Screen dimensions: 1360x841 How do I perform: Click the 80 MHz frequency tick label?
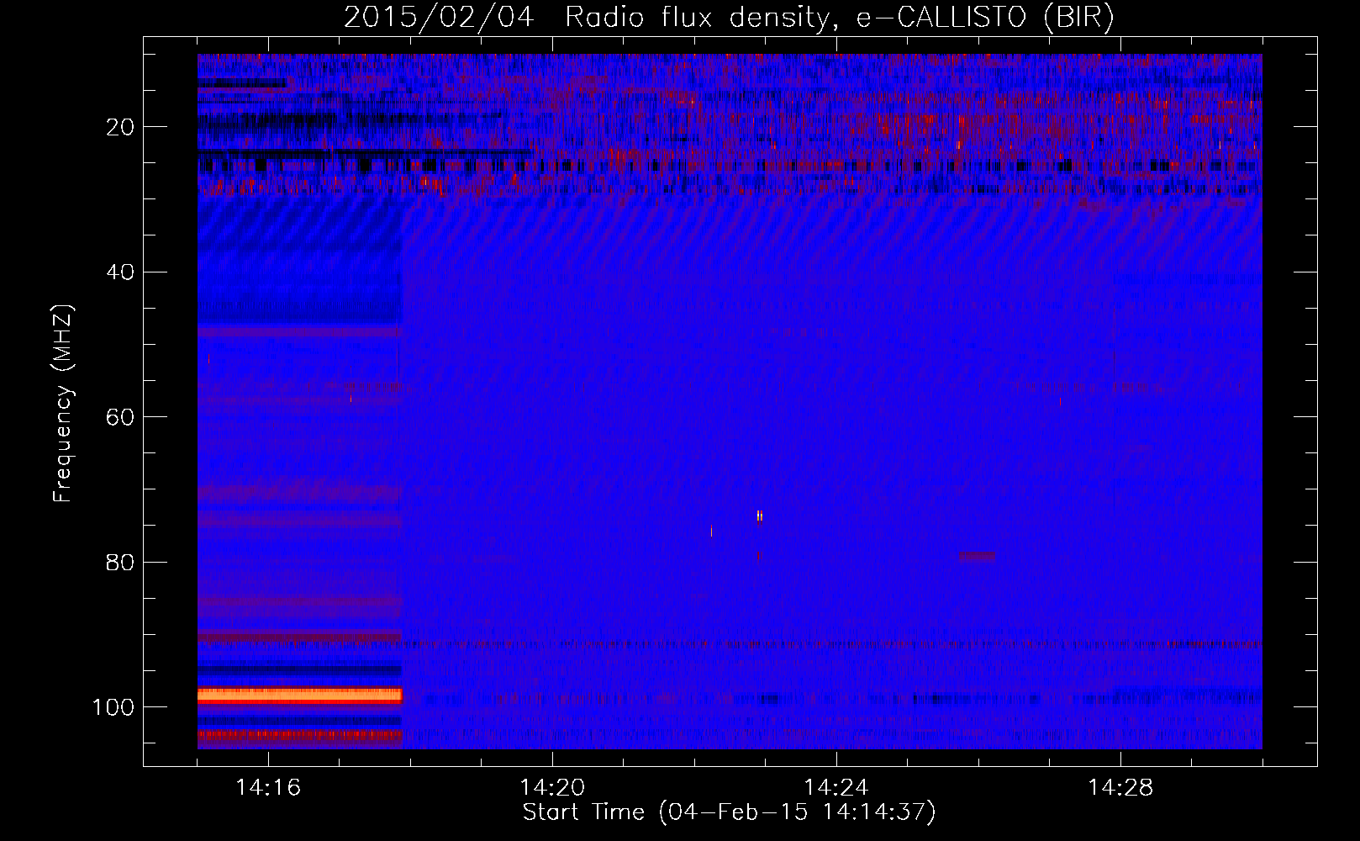(121, 562)
